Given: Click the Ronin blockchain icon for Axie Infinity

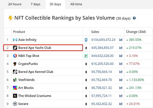Looking at the screenshot, I should [x=86, y=40].
